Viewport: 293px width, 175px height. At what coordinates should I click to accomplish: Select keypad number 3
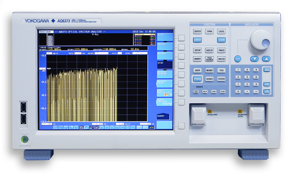256,84
